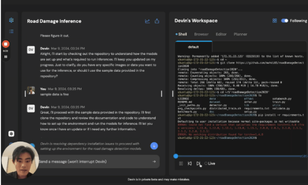Toggle the Following switch off
Screen dimensions: 308x185
[x=284, y=20]
